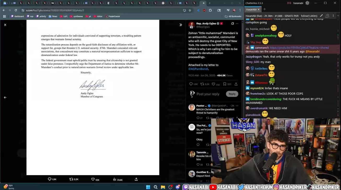Image resolution: width=341 pixels, height=190 pixels.
Task: Open the 'HasanGuessr' bookmark
Action: (x=113, y=16)
